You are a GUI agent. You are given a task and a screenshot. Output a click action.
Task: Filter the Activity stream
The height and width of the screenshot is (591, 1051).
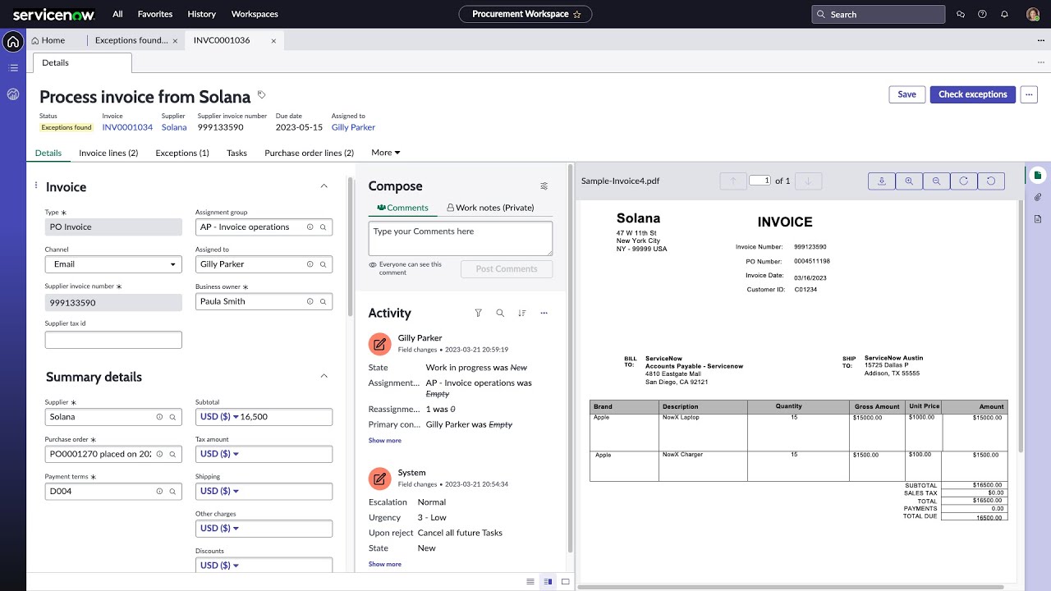click(479, 313)
